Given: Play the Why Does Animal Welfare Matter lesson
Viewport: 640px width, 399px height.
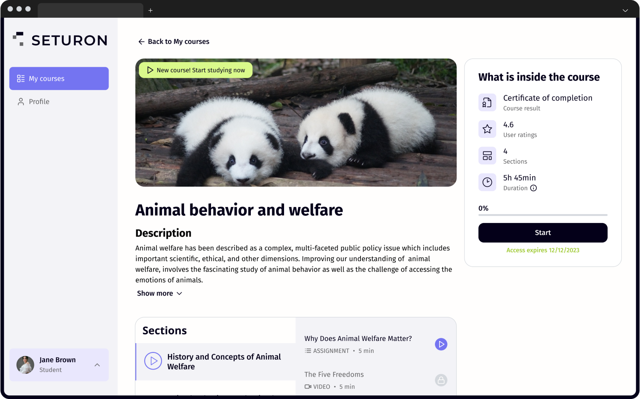Looking at the screenshot, I should point(441,344).
